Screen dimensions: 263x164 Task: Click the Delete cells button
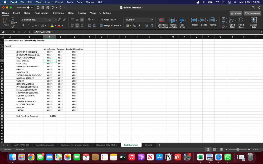tap(204, 22)
